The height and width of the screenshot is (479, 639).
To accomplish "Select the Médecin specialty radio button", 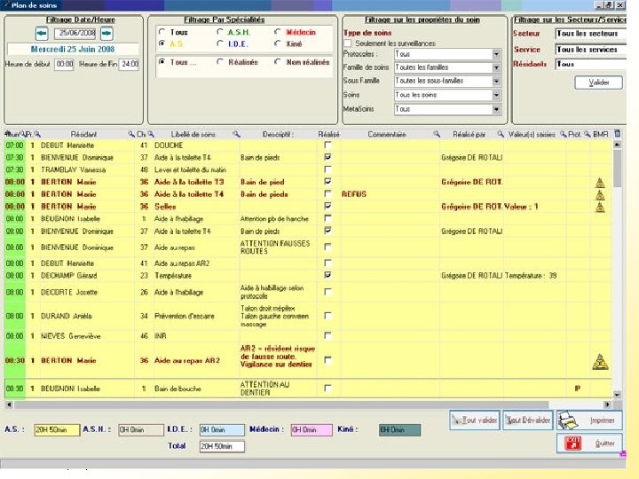I will [x=278, y=32].
